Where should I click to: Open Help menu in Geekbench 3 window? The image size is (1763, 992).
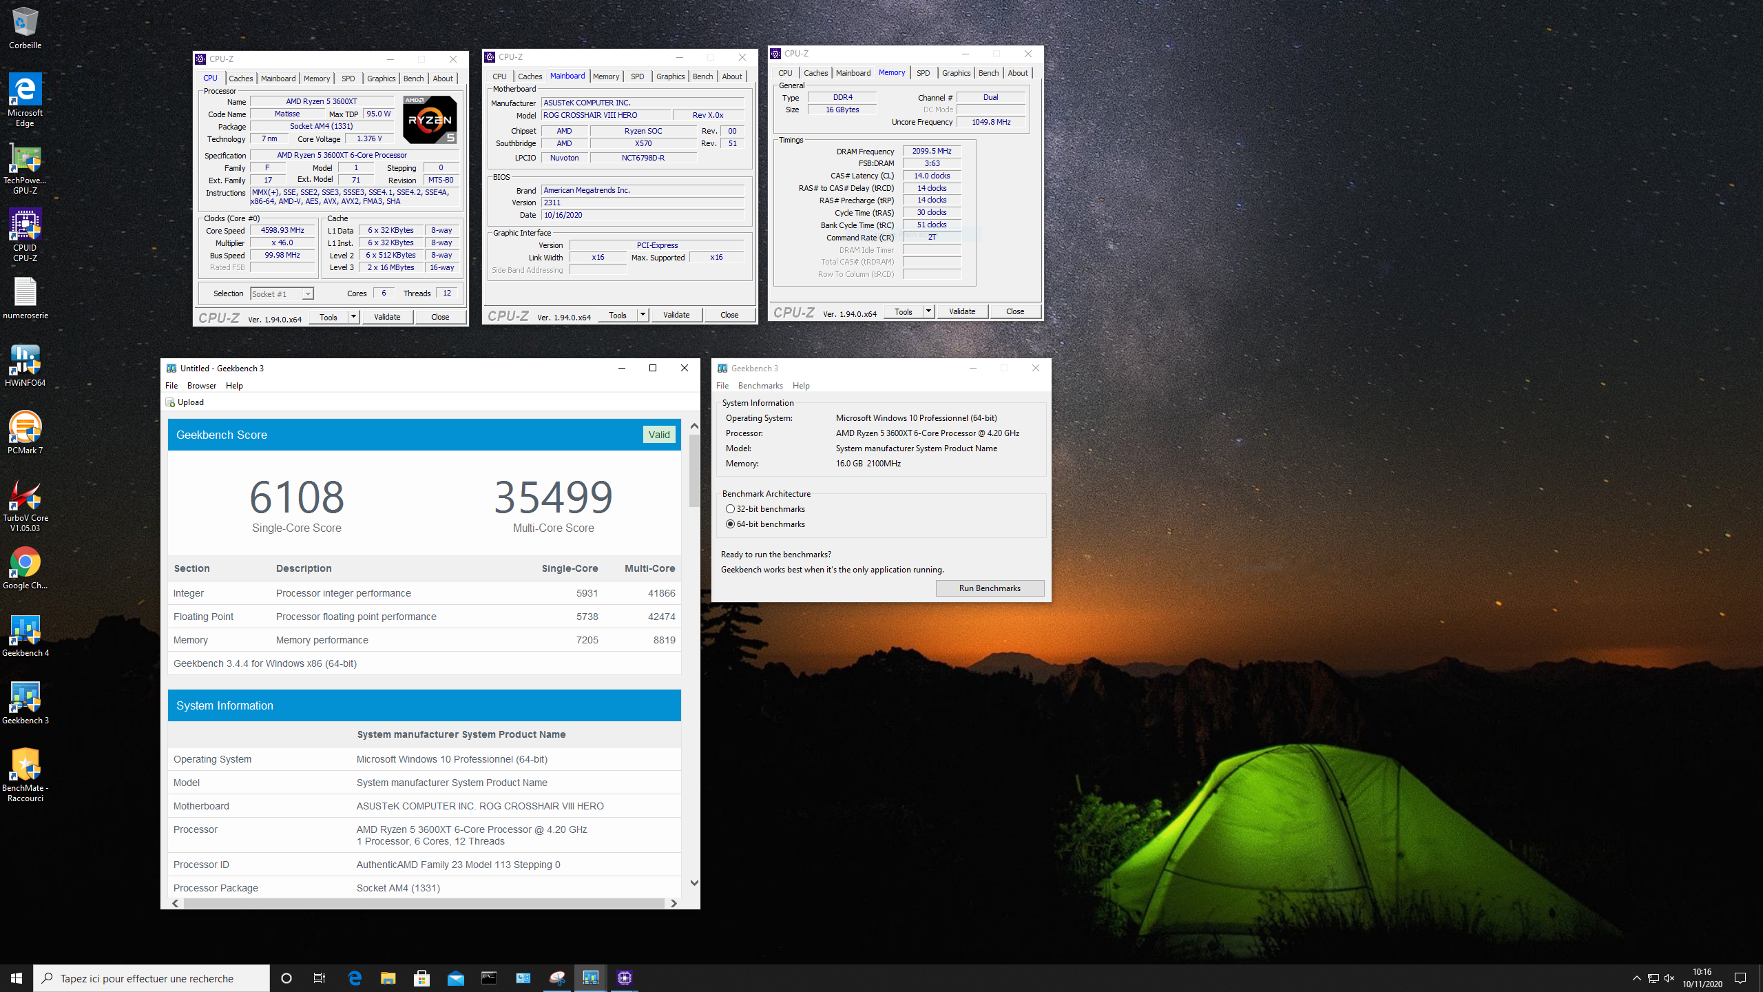pos(801,386)
